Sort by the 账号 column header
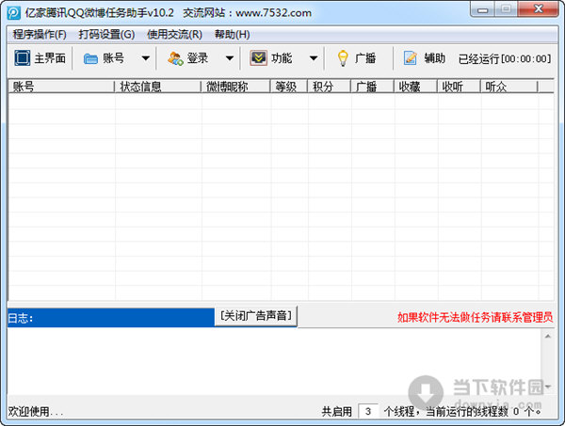The width and height of the screenshot is (565, 426). point(61,87)
